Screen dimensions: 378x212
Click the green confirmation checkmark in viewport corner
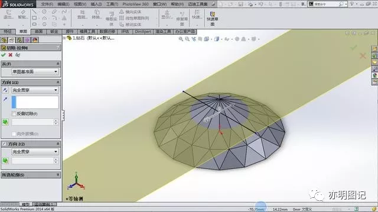coord(354,48)
